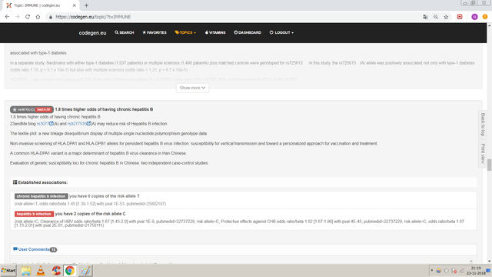Click the red bad score badge
Screen dimensions: 492x277
pyautogui.click(x=43, y=109)
